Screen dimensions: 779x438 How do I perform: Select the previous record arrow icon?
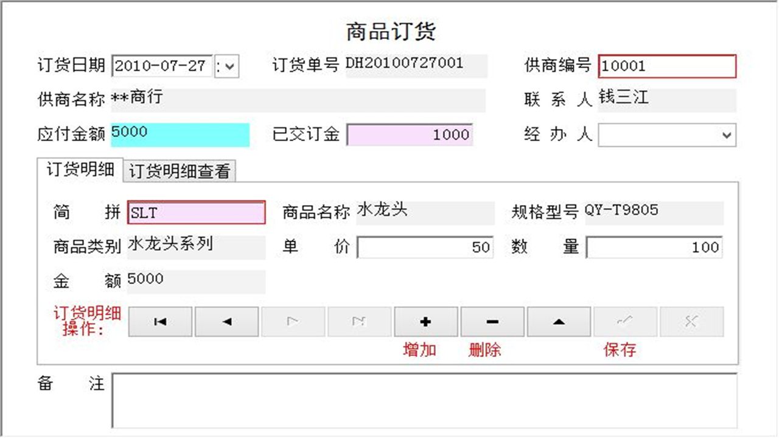(x=226, y=322)
